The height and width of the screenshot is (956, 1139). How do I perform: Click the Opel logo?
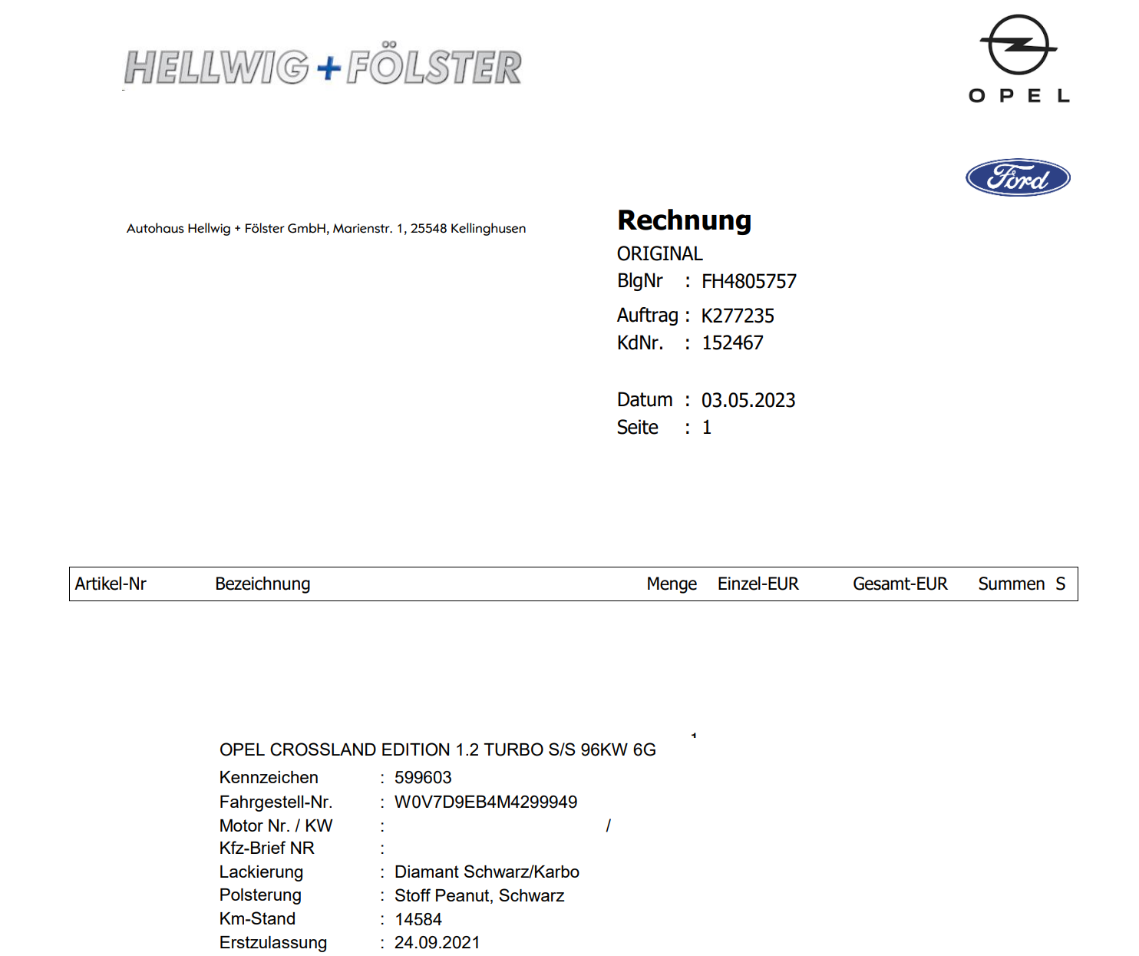tap(1018, 58)
